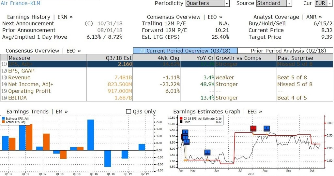Click the 823.500M Net Income estimate

pos(120,84)
